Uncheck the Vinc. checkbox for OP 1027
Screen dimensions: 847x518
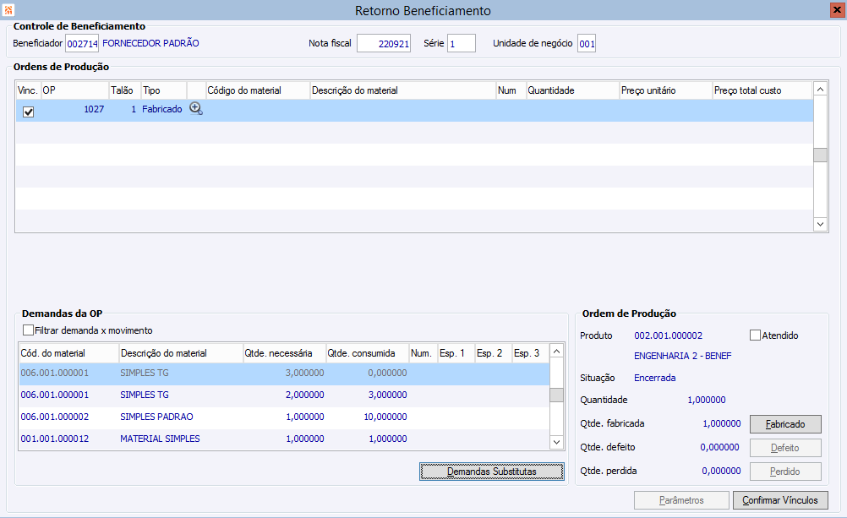28,111
